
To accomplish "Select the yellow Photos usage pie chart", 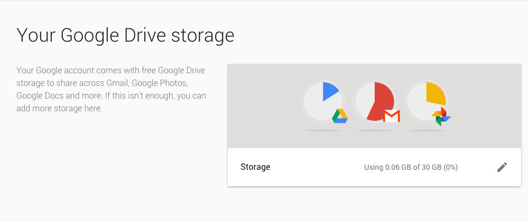I will point(427,101).
